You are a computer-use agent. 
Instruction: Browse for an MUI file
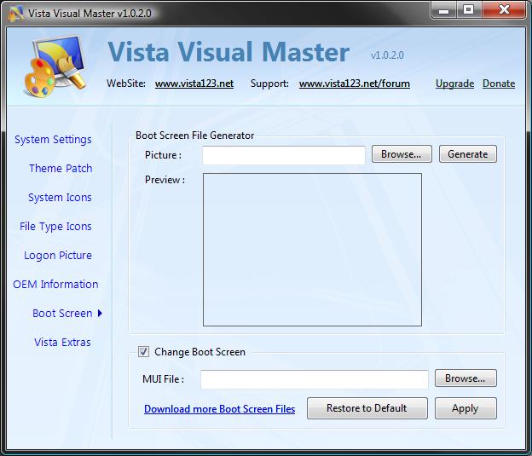click(465, 378)
